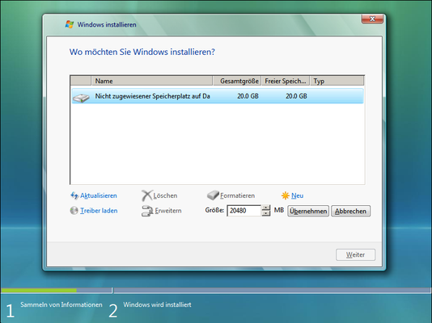
Task: Open the Treiber laden link
Action: (99, 211)
